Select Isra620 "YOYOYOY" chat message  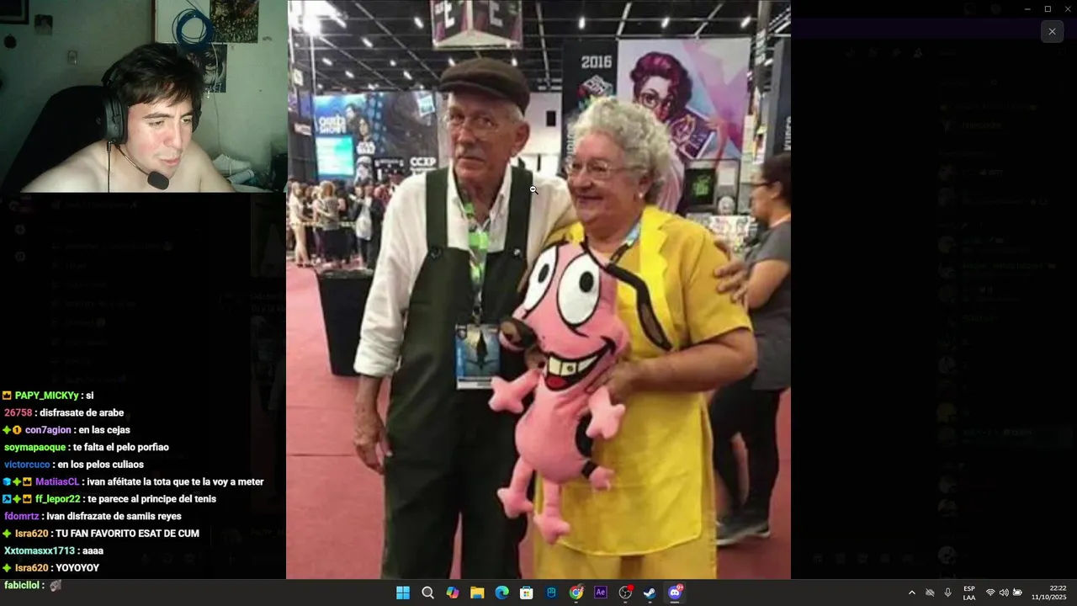click(77, 568)
